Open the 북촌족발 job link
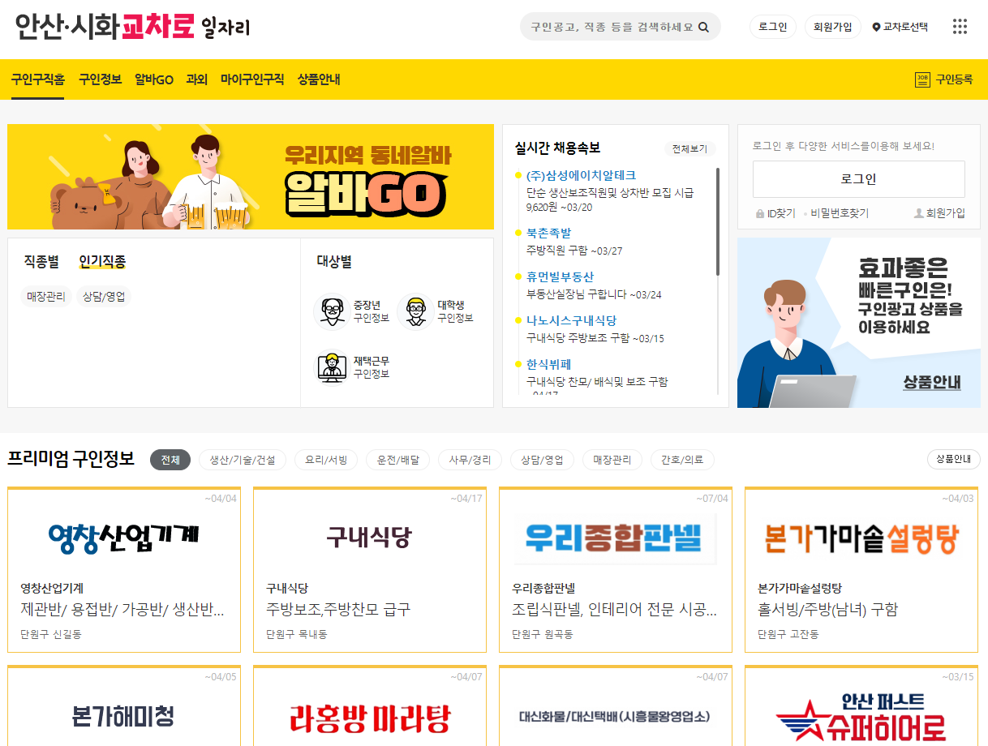 [x=548, y=233]
